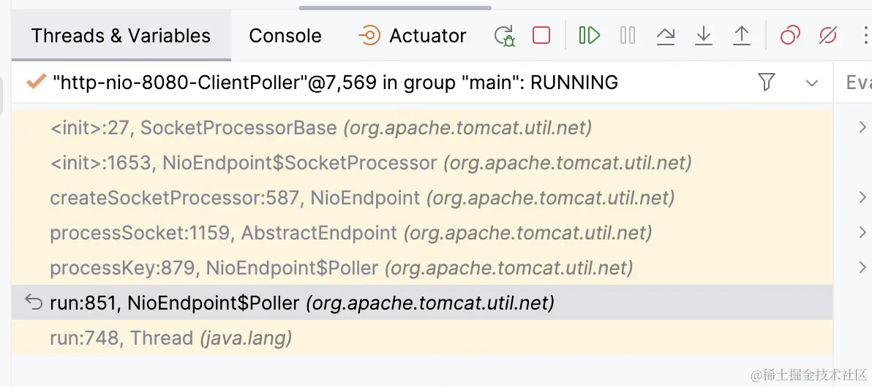This screenshot has width=872, height=387.
Task: Open the Actuator tab
Action: [413, 36]
